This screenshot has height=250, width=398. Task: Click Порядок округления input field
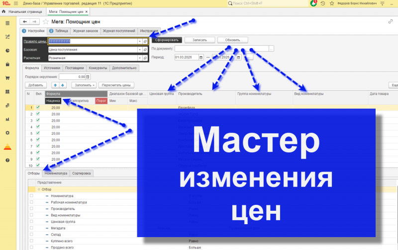tap(72, 77)
